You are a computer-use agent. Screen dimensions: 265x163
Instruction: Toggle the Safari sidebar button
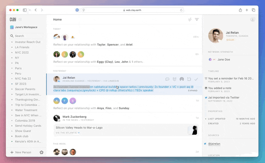(25, 10)
